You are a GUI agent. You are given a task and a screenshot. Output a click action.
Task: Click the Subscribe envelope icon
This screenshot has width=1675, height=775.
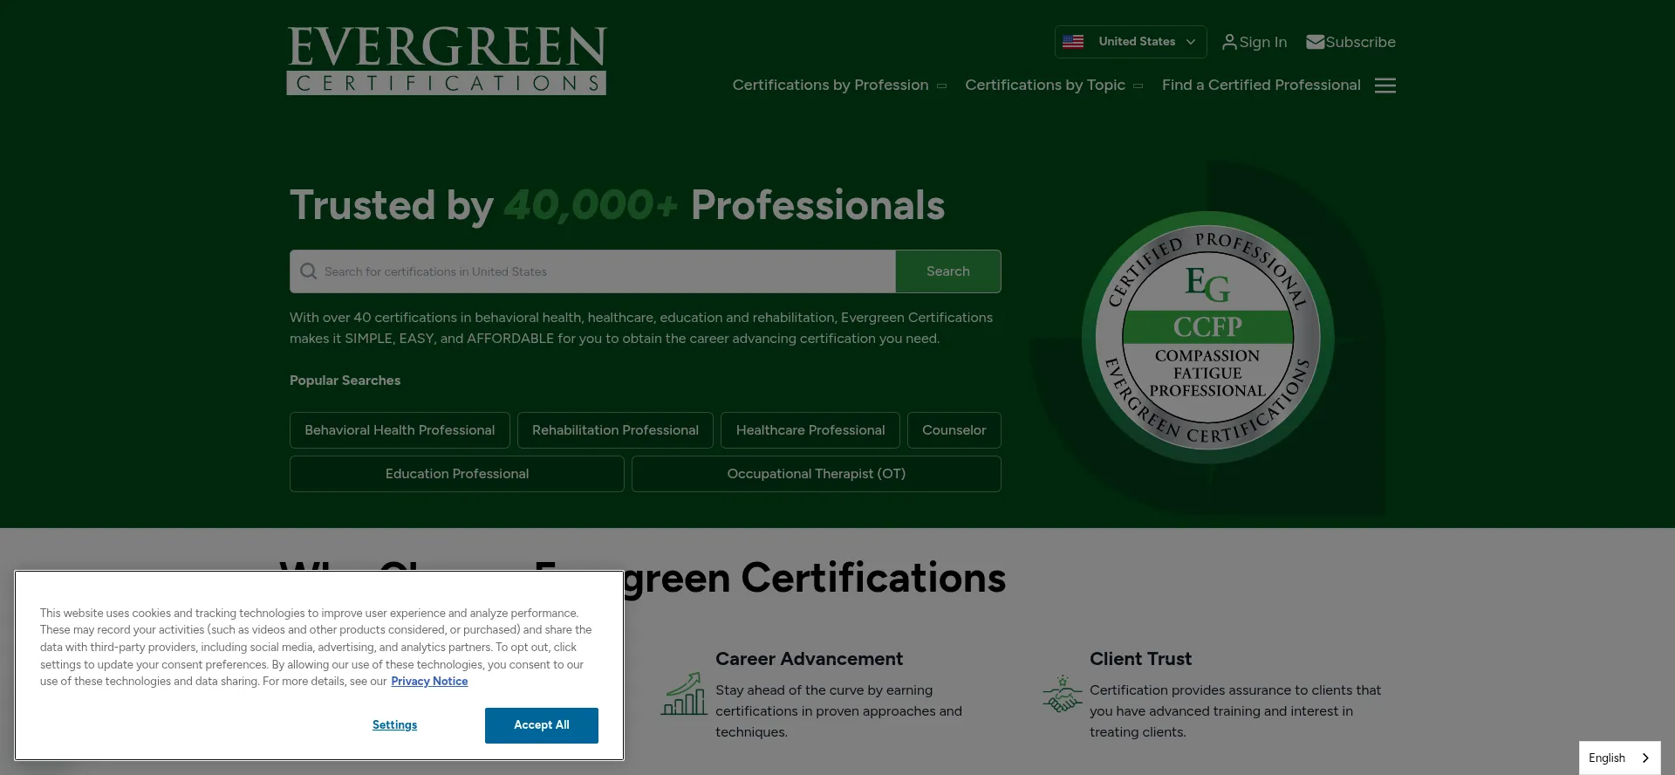(1315, 42)
